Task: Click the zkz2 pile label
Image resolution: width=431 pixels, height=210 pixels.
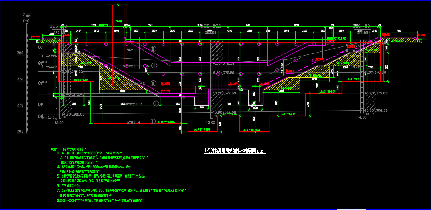Action: (165, 122)
